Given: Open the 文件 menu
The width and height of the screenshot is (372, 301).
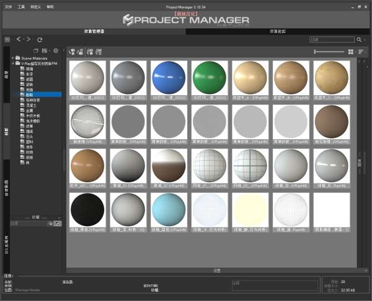Looking at the screenshot, I should pyautogui.click(x=8, y=7).
